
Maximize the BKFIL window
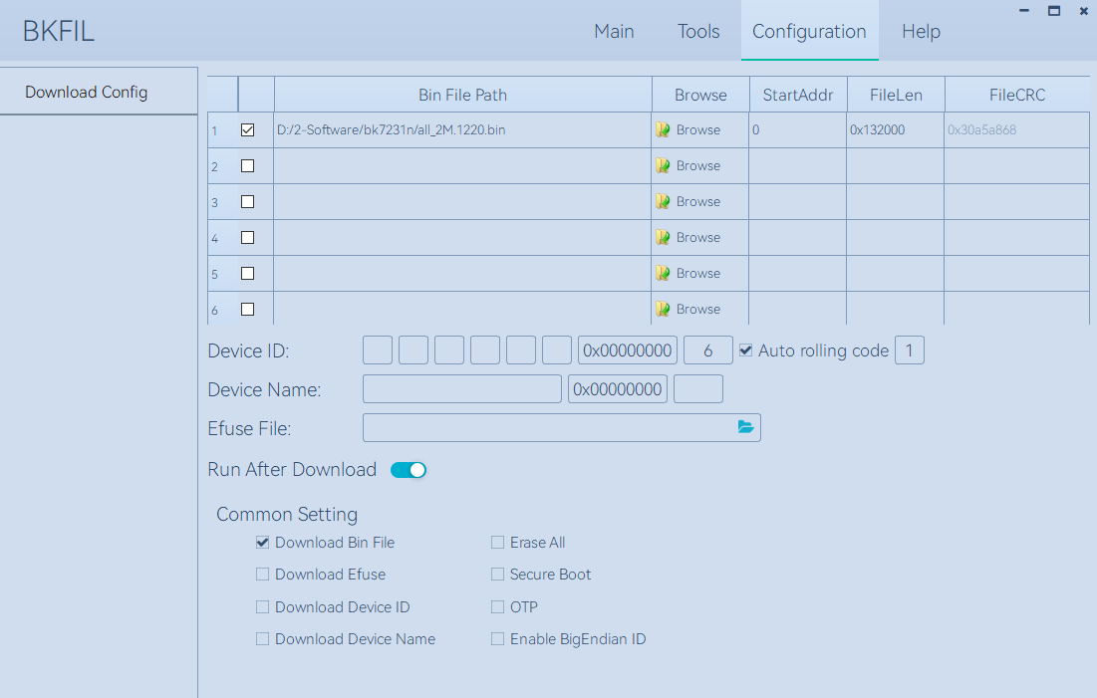[1053, 11]
